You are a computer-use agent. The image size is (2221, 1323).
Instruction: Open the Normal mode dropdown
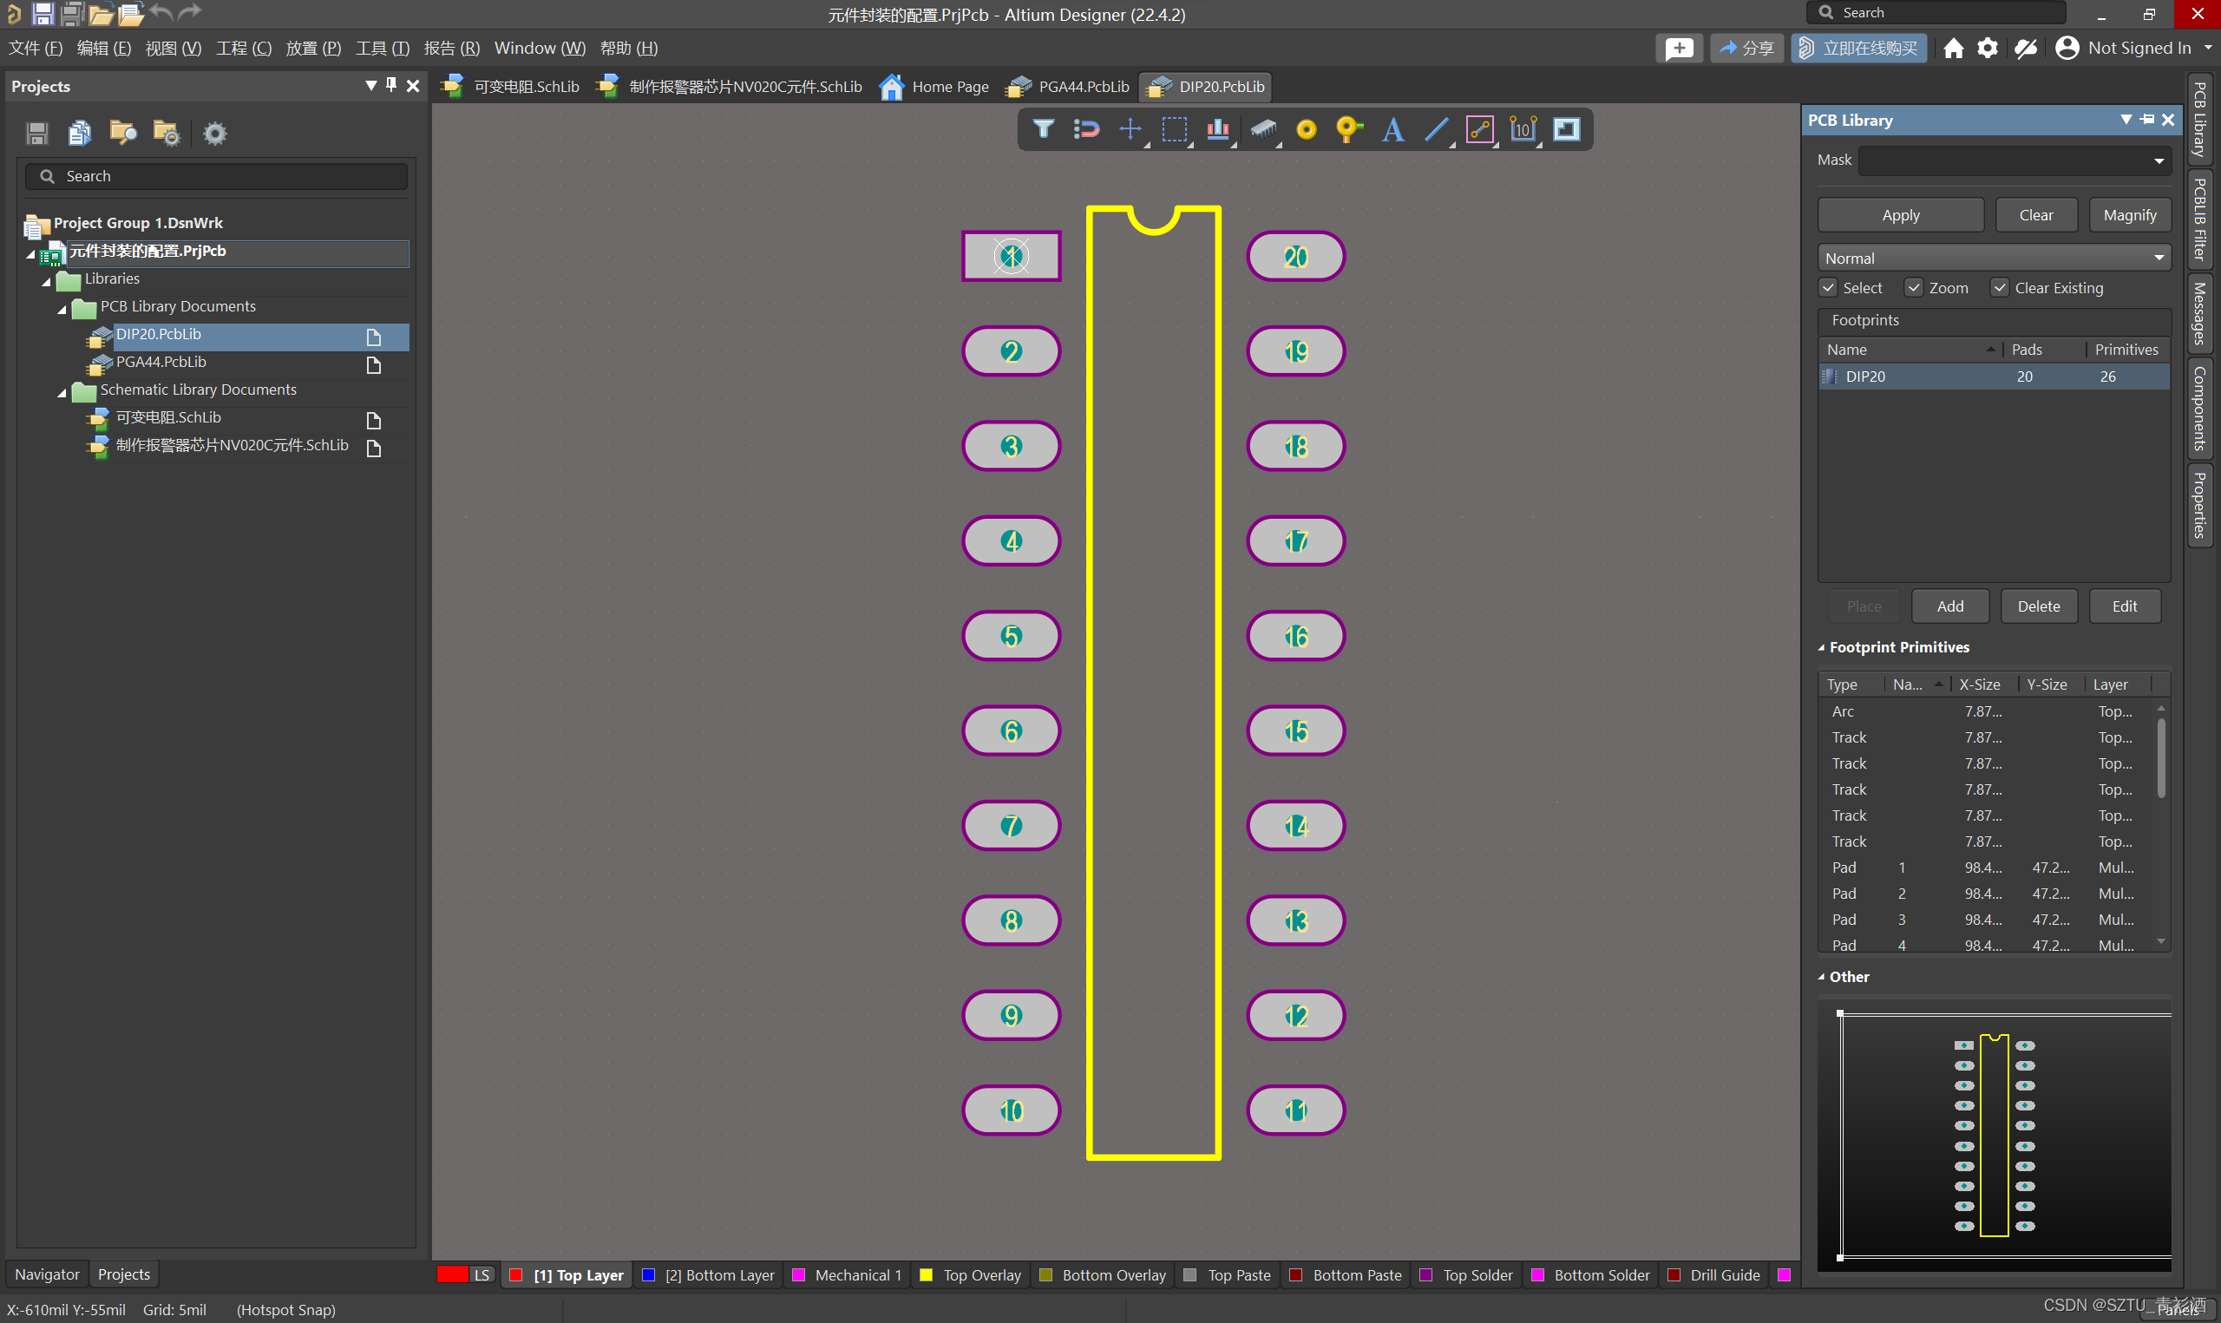coord(2159,259)
